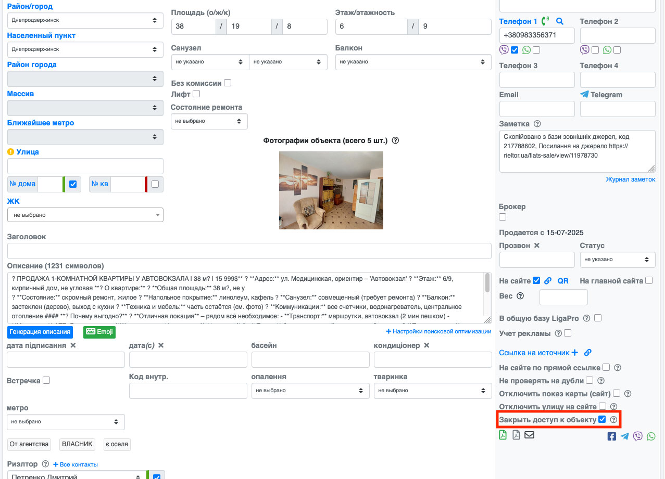Click the envelope email icon
665x479 pixels.
pyautogui.click(x=529, y=435)
